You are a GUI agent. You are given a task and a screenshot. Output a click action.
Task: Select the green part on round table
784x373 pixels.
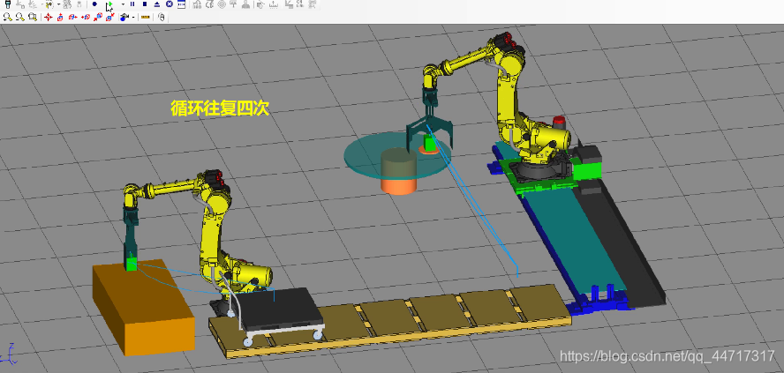pos(429,144)
